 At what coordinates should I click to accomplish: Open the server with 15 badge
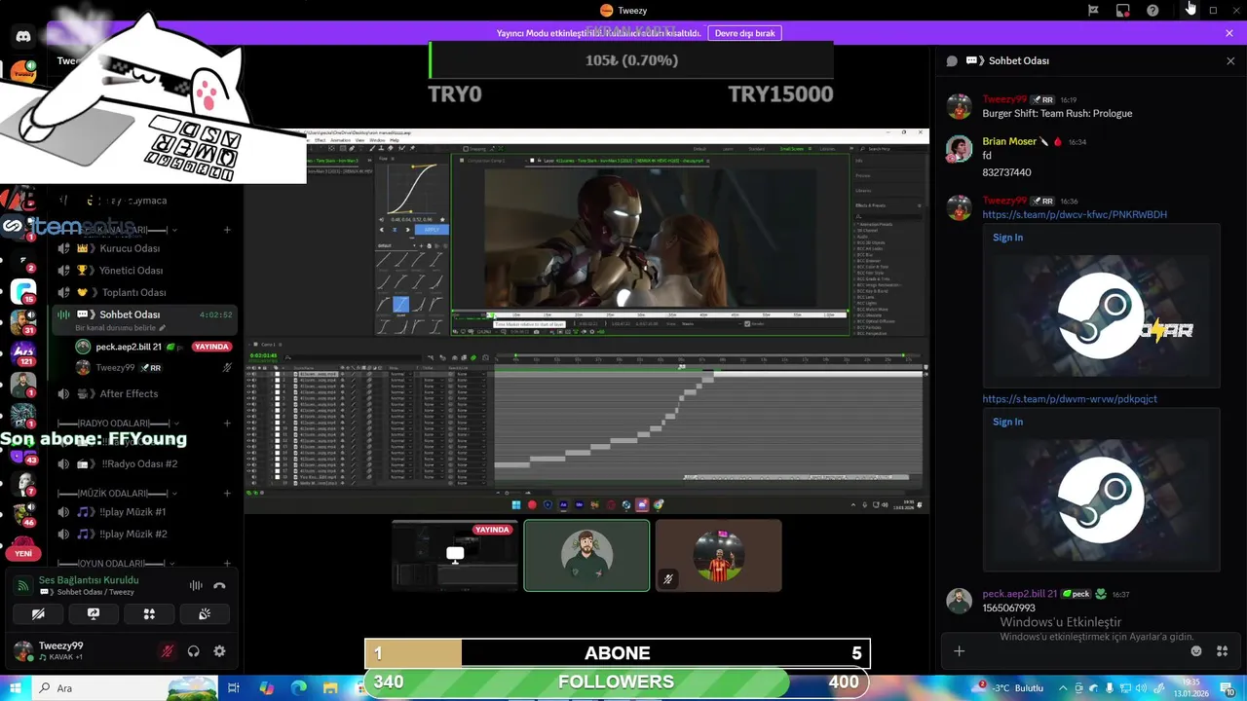[x=23, y=290]
